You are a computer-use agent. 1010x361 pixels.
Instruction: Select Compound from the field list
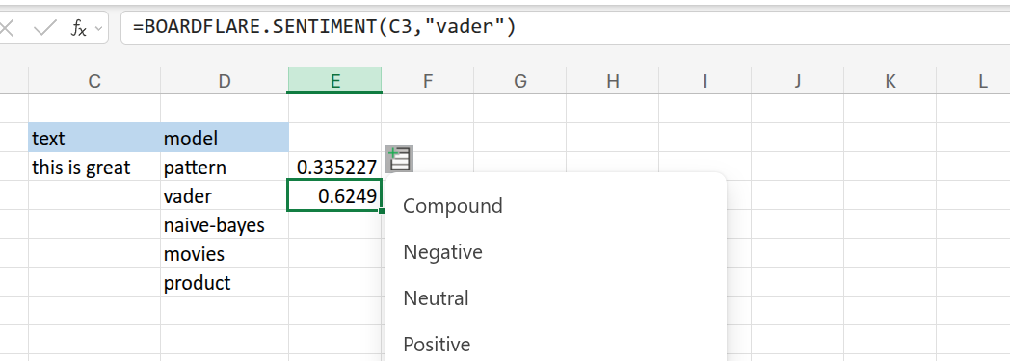(453, 206)
